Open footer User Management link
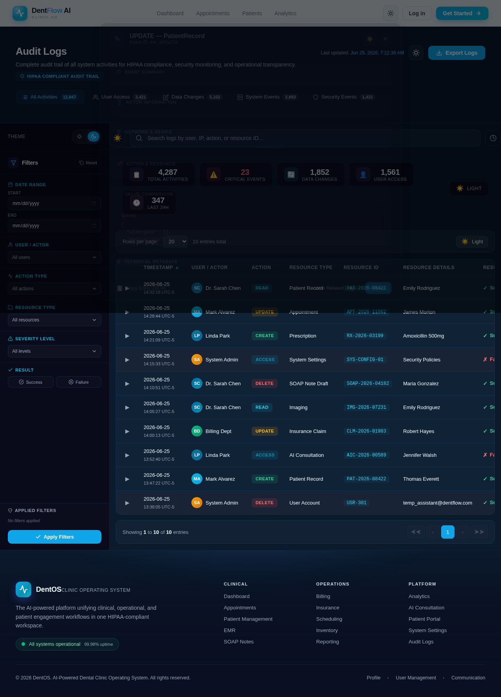Image resolution: width=501 pixels, height=697 pixels. point(416,678)
